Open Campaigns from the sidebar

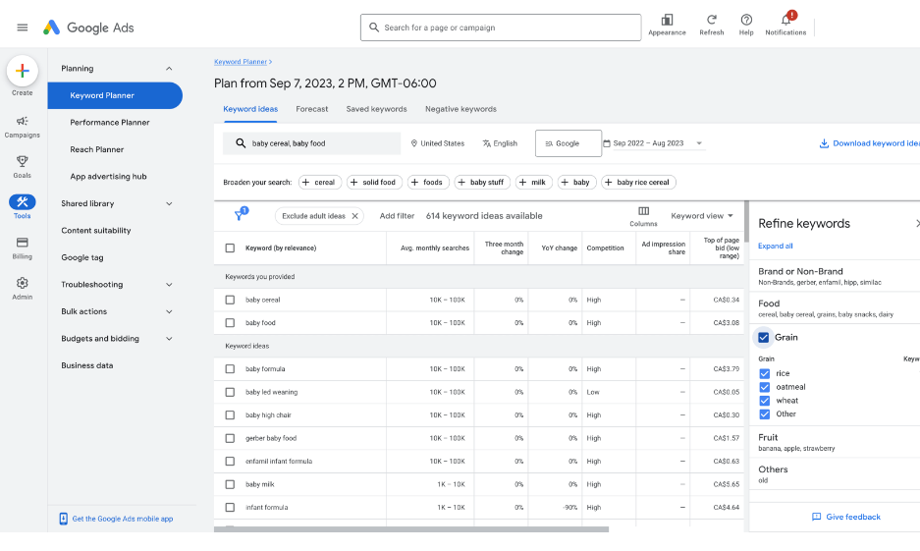click(x=23, y=122)
